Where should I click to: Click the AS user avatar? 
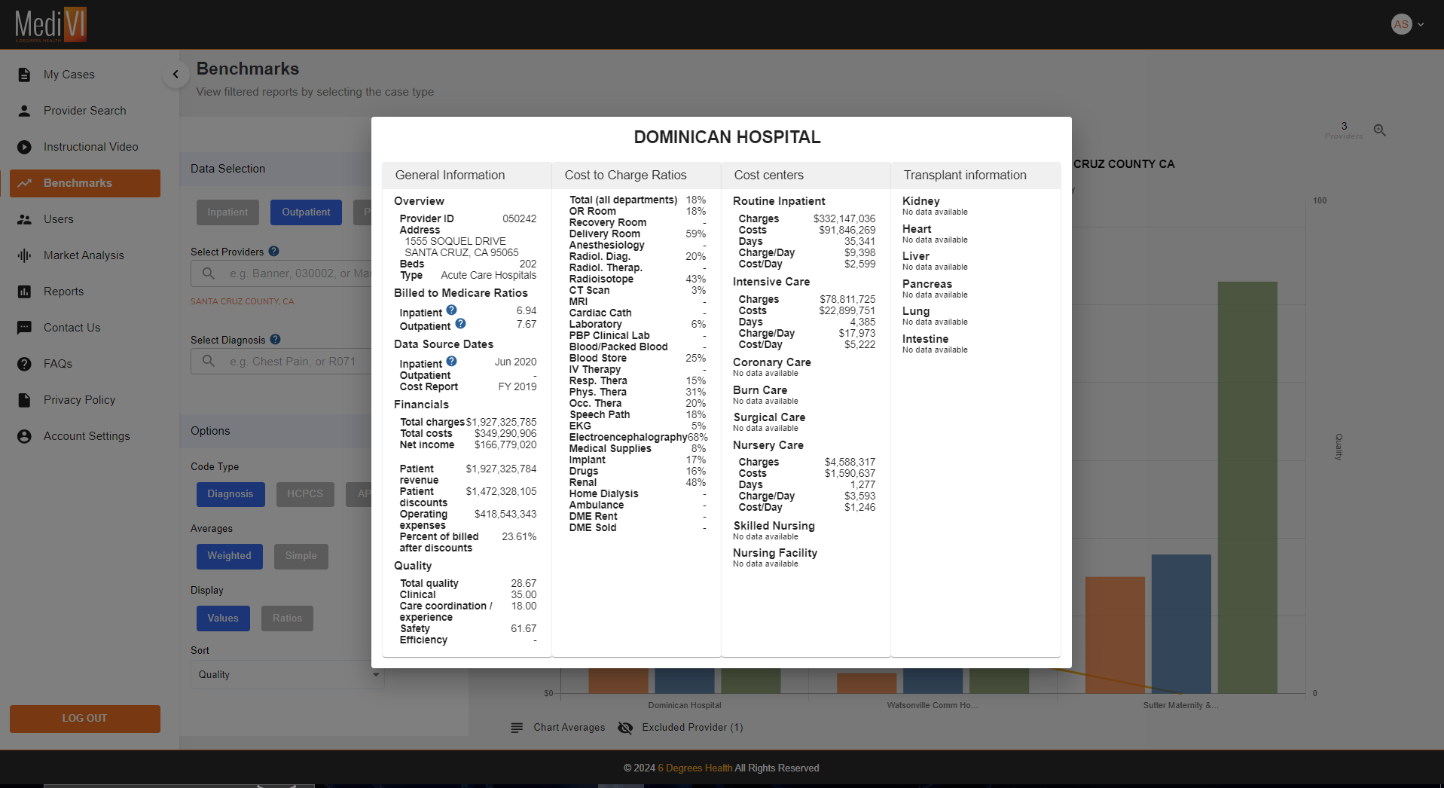click(1401, 24)
